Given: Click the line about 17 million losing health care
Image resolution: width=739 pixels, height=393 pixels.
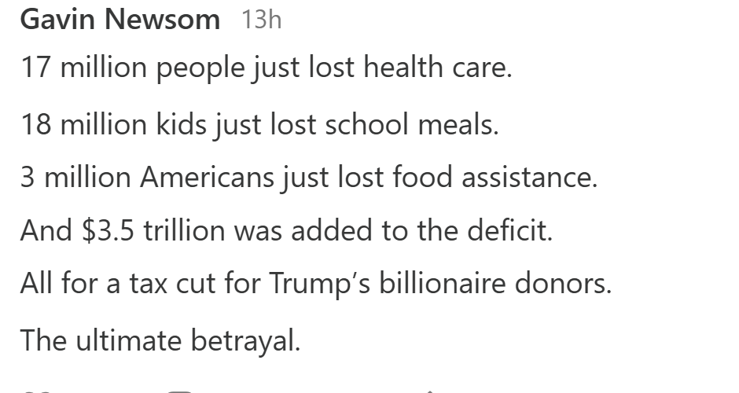Looking at the screenshot, I should click(x=266, y=68).
